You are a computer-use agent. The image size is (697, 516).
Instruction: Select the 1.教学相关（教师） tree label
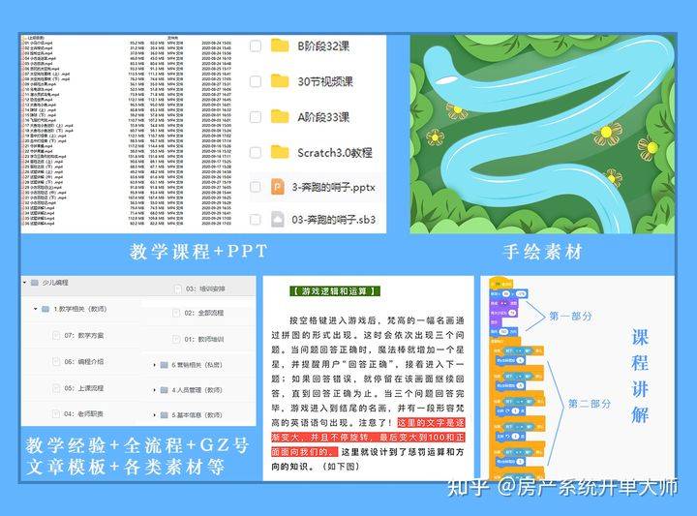click(80, 309)
